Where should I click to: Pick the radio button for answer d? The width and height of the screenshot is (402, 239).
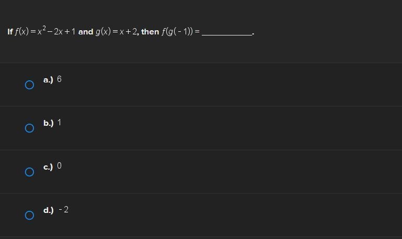pos(29,215)
